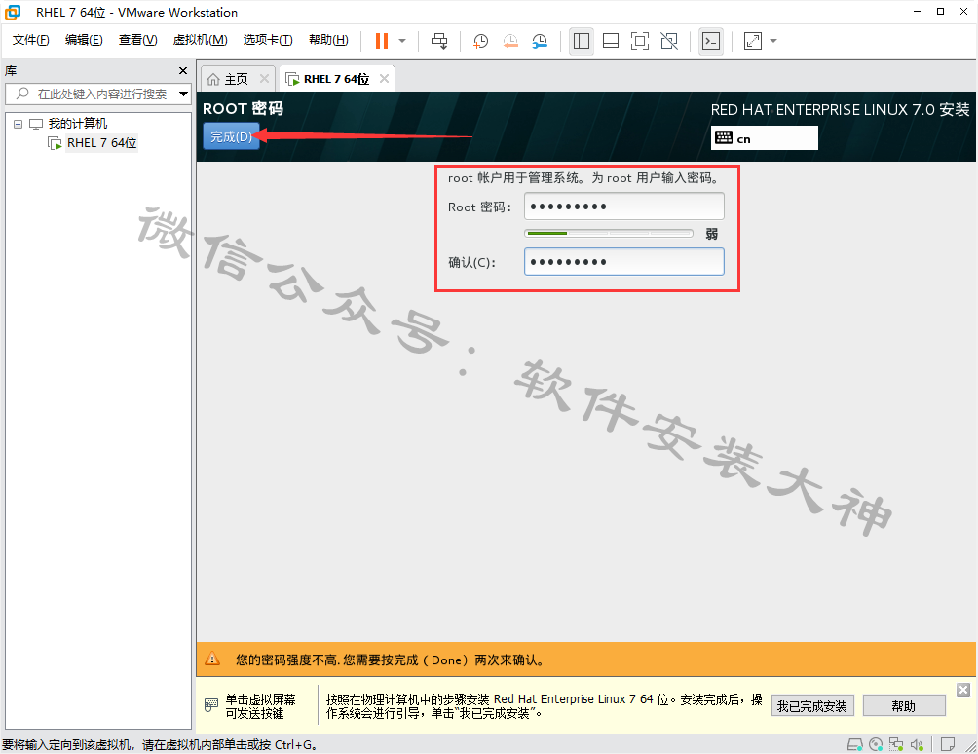
Task: Click the 确认(C) confirm password field
Action: coord(623,261)
